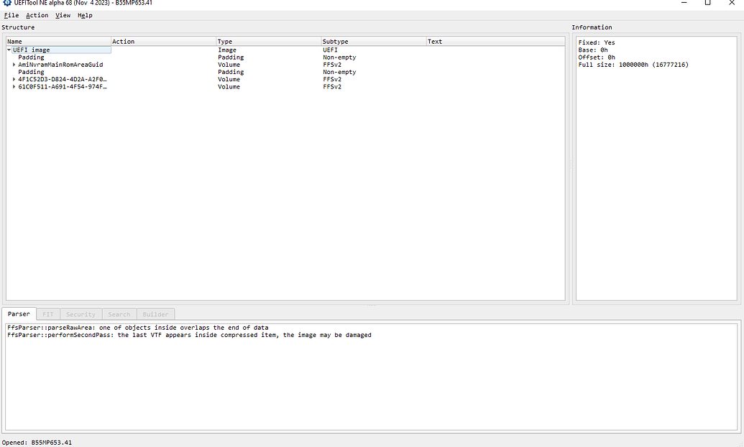Switch to the Security tab
Image resolution: width=744 pixels, height=447 pixels.
pyautogui.click(x=80, y=314)
